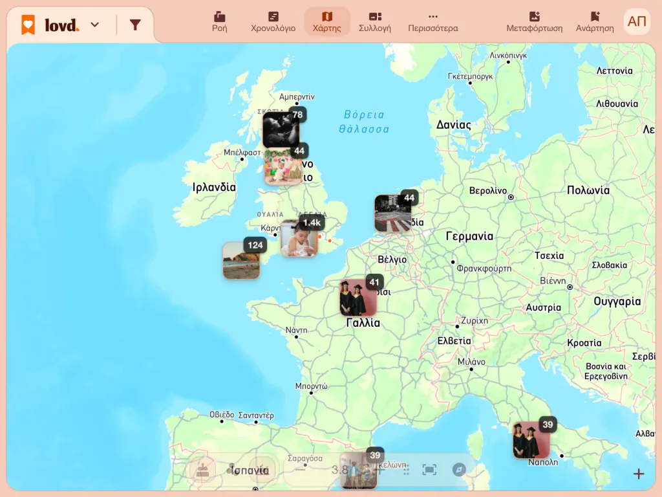
Task: Open the Χρονολόγιο tab
Action: (x=273, y=21)
